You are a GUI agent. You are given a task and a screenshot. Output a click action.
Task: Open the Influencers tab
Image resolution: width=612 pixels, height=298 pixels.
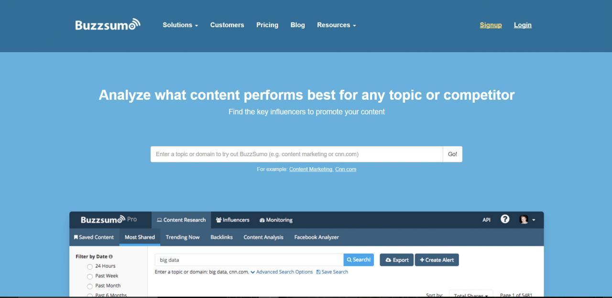point(233,220)
